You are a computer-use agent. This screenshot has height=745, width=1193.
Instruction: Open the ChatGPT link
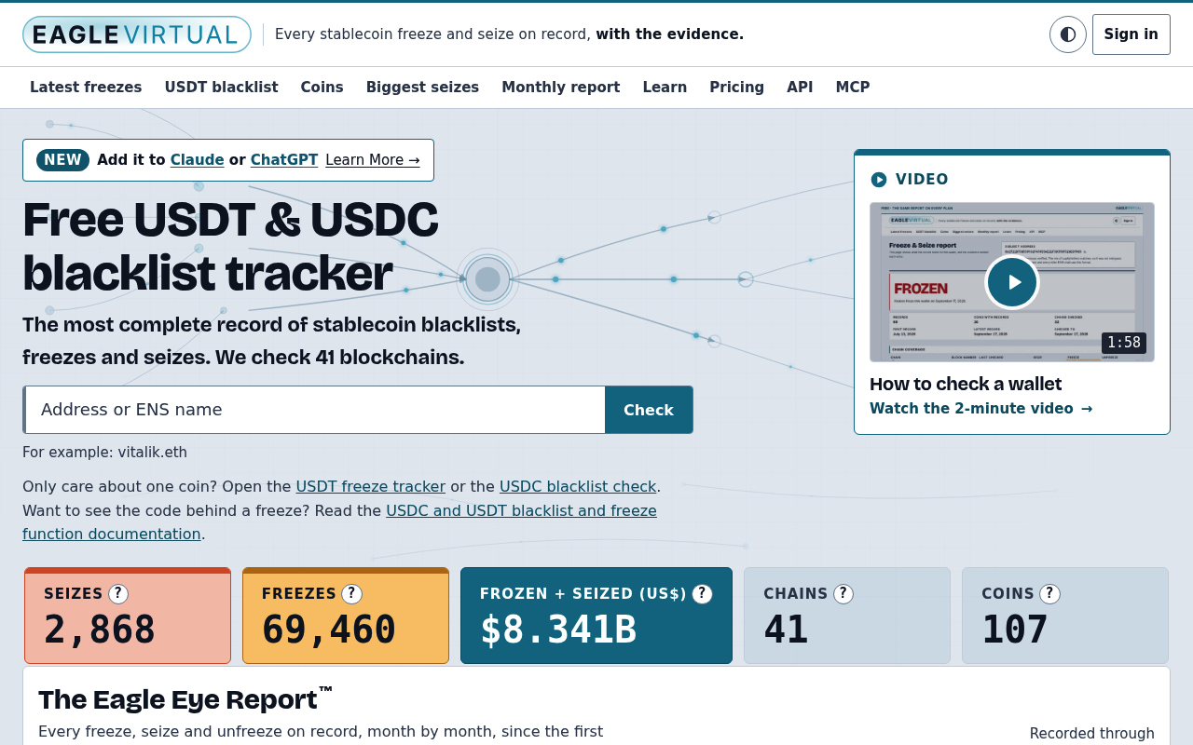pyautogui.click(x=284, y=160)
